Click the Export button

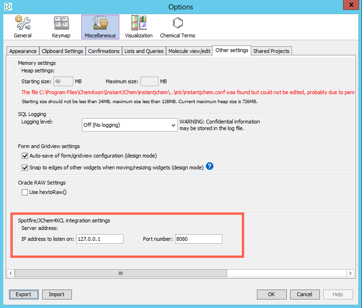tap(24, 294)
